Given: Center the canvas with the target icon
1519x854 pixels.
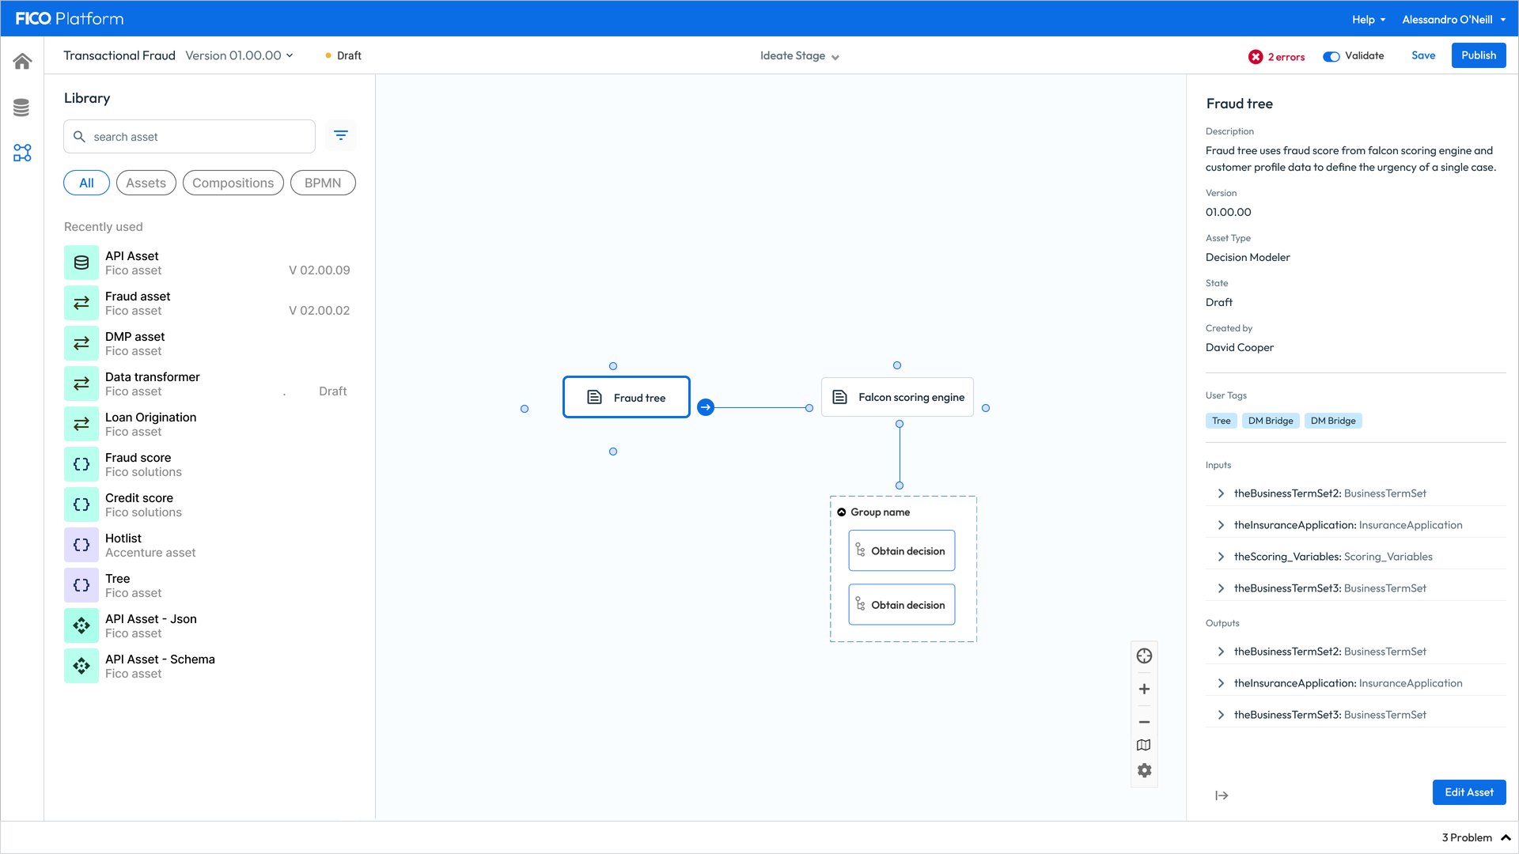Looking at the screenshot, I should (x=1144, y=656).
